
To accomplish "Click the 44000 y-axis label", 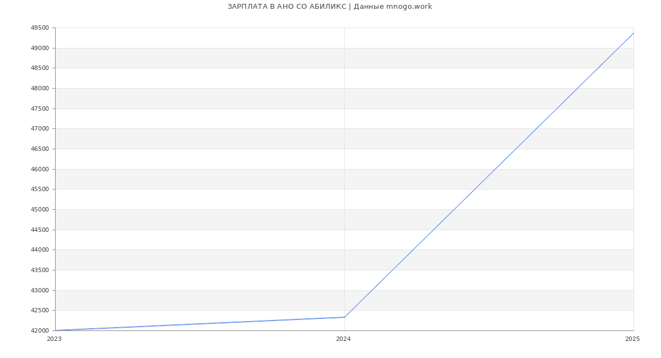I will (40, 250).
